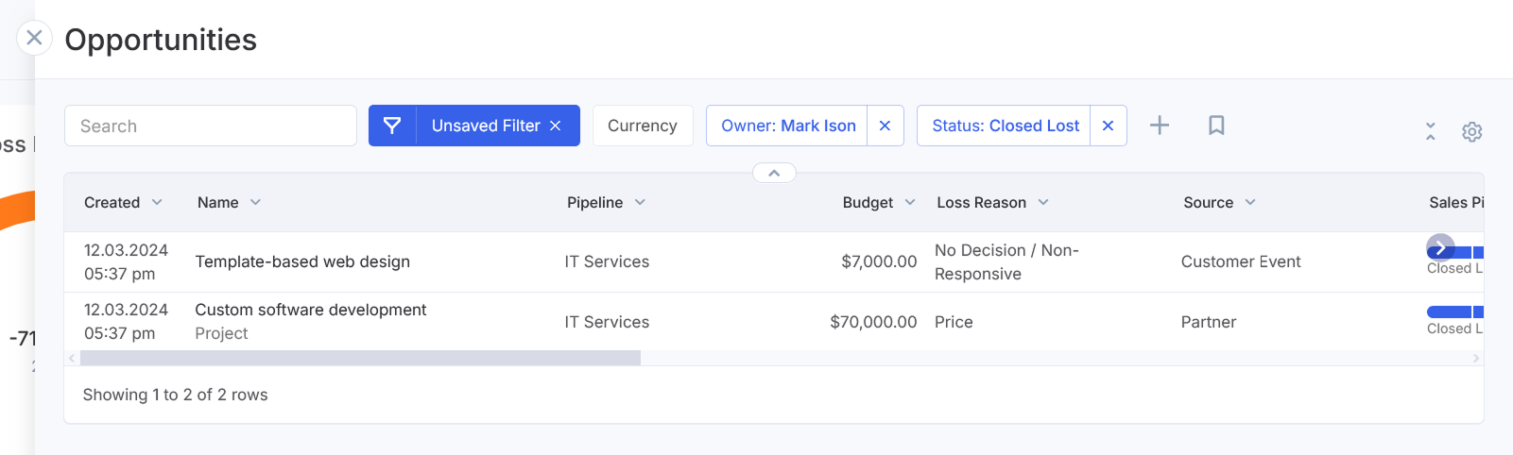Collapse the filter bar chevron
The image size is (1513, 455).
point(774,173)
